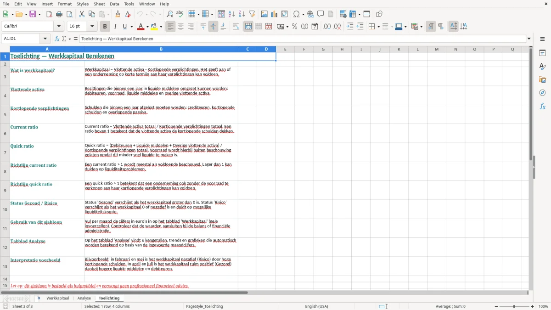Insert a chart
This screenshot has width=551, height=310.
(274, 14)
